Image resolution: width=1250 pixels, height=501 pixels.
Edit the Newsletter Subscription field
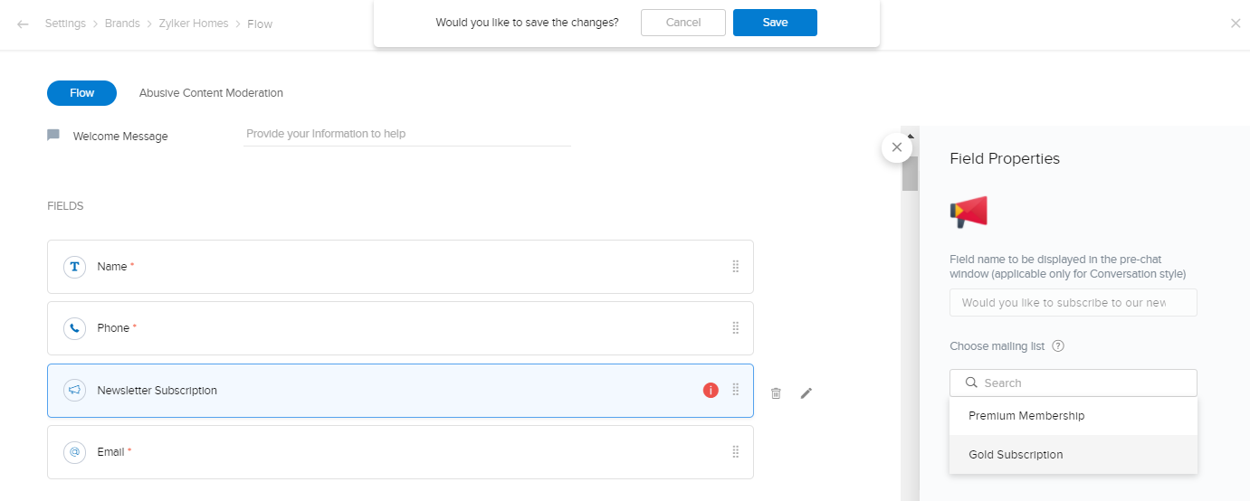(x=806, y=392)
